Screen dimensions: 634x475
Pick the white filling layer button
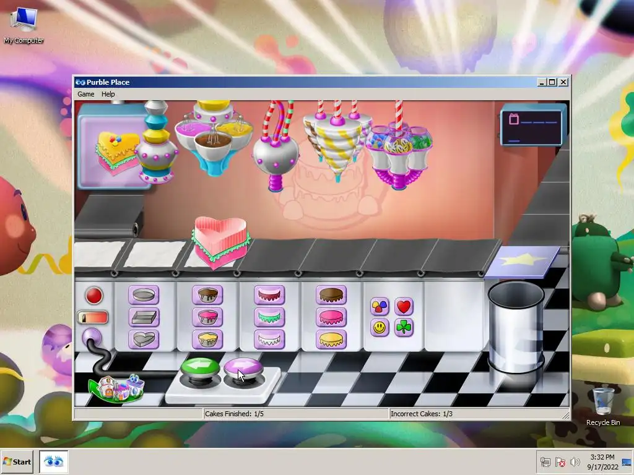pos(269,340)
